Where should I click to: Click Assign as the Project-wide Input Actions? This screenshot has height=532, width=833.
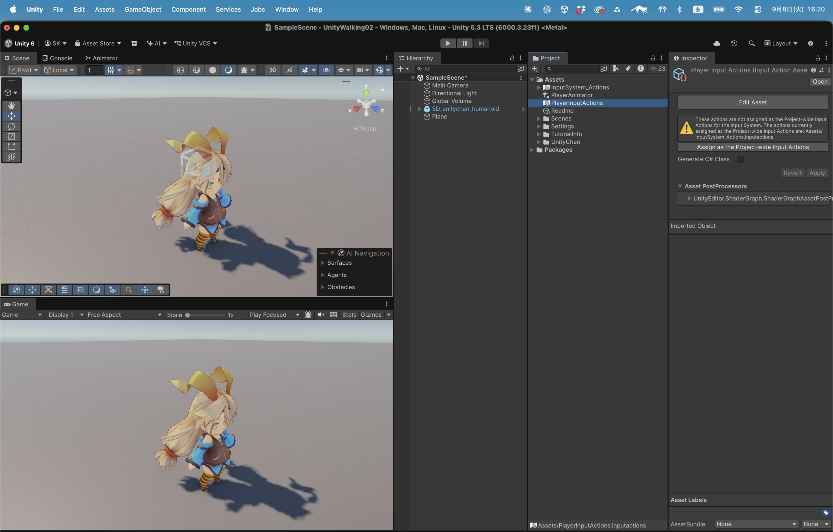[752, 147]
